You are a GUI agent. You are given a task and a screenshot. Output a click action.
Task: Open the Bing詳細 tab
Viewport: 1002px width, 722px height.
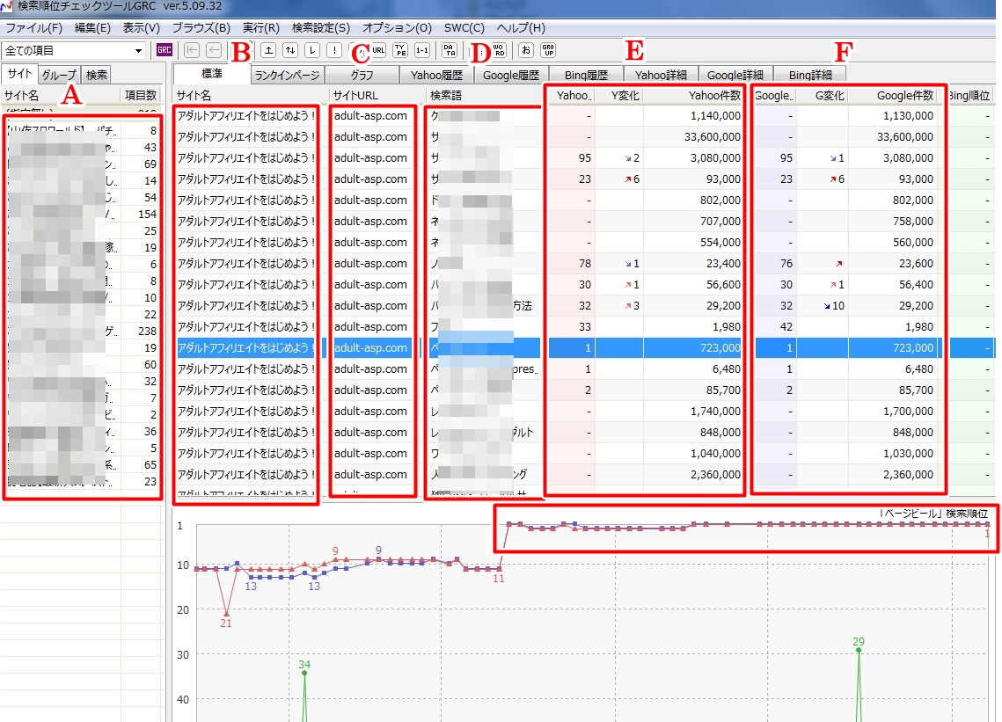coord(810,75)
